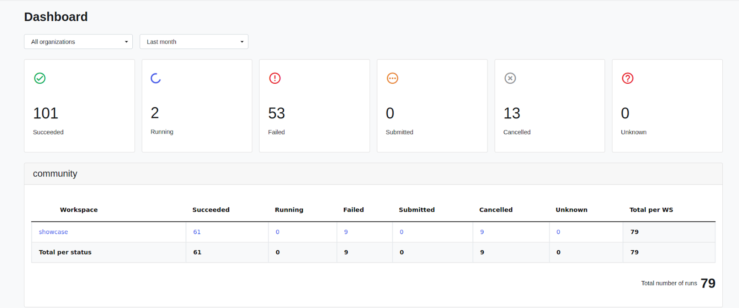Click the gray Cancelled X icon
The width and height of the screenshot is (739, 308).
pyautogui.click(x=510, y=78)
